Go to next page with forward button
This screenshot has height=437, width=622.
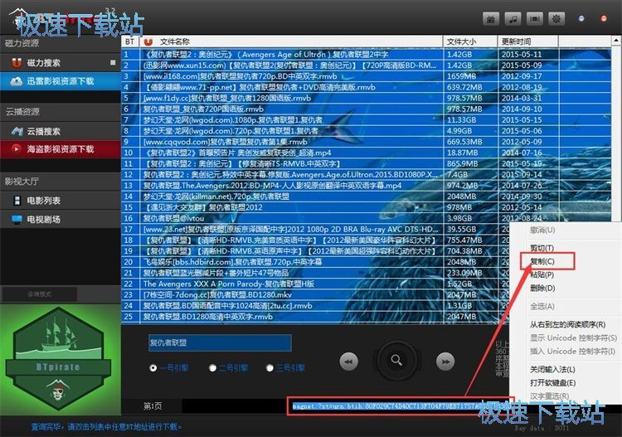445,362
